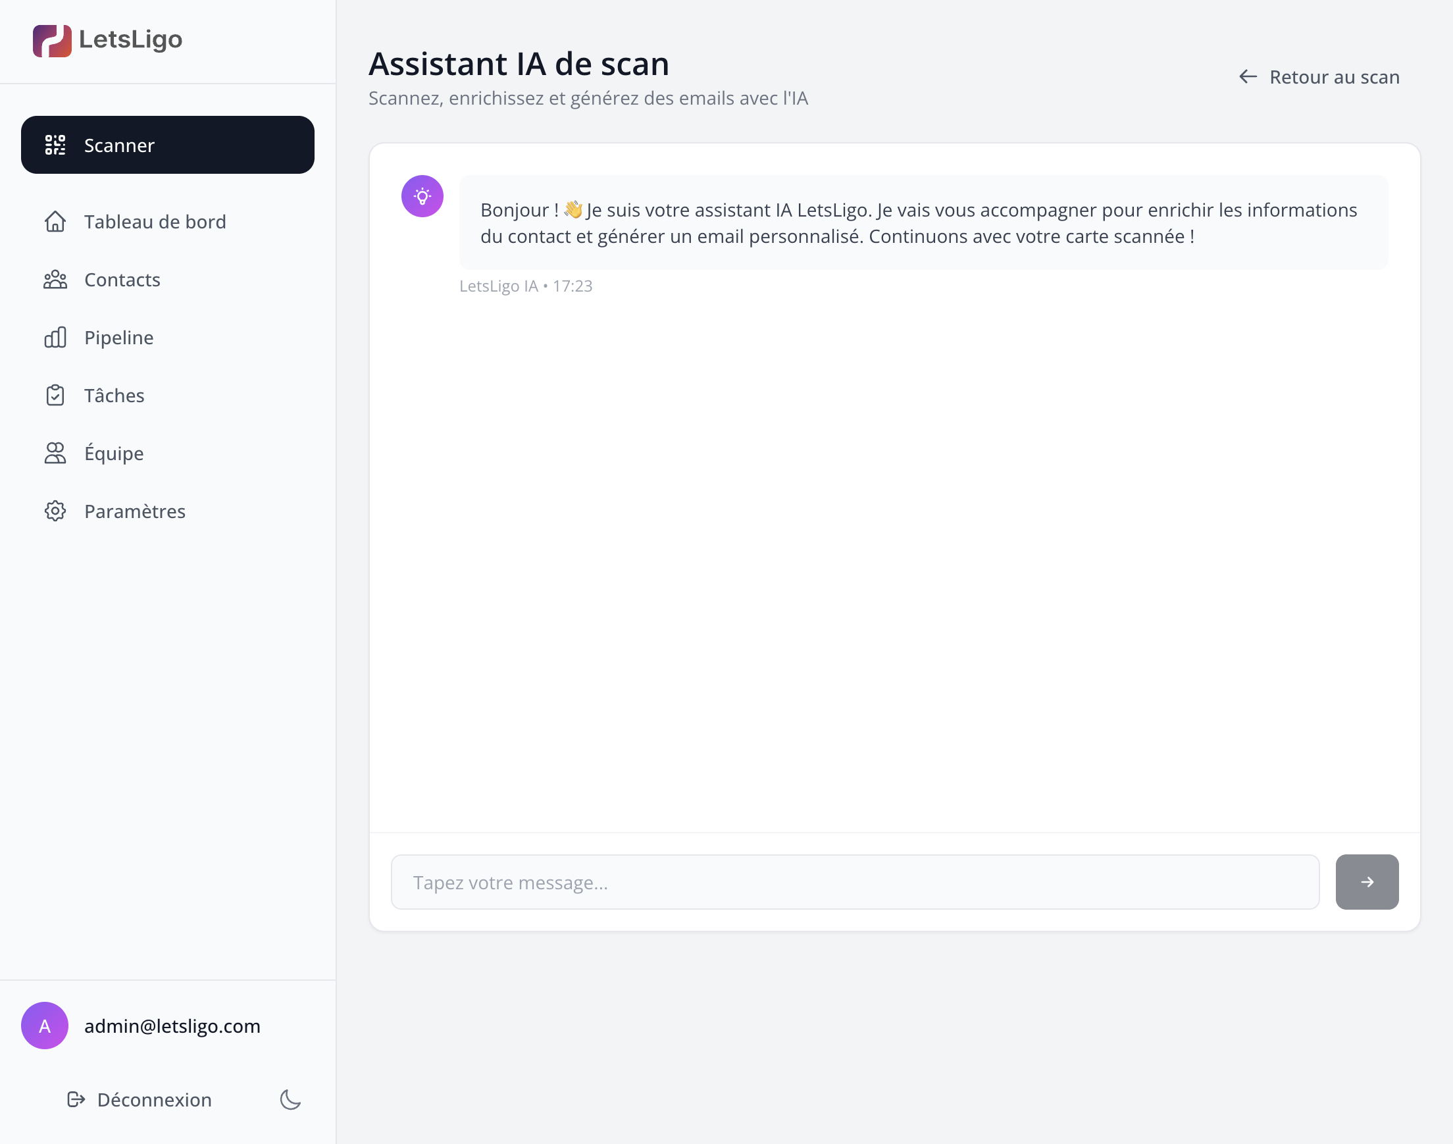
Task: Click the Contacts people group icon
Action: tap(55, 279)
